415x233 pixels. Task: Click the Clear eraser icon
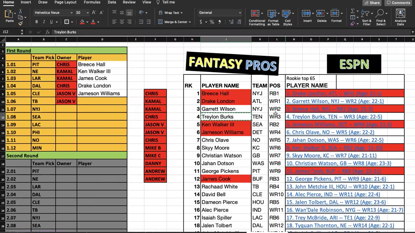[x=352, y=23]
